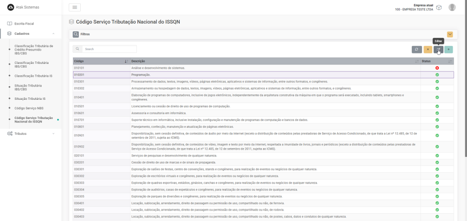Image resolution: width=467 pixels, height=221 pixels.
Task: Click the yellow X delete button
Action: coord(428,49)
